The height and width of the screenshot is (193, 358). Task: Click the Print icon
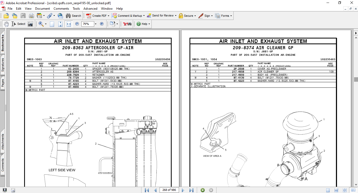click(31, 15)
